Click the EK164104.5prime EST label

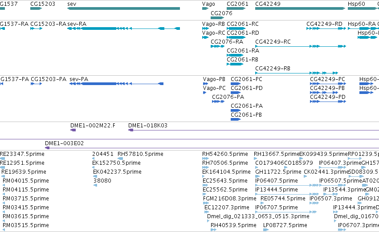click(227, 172)
